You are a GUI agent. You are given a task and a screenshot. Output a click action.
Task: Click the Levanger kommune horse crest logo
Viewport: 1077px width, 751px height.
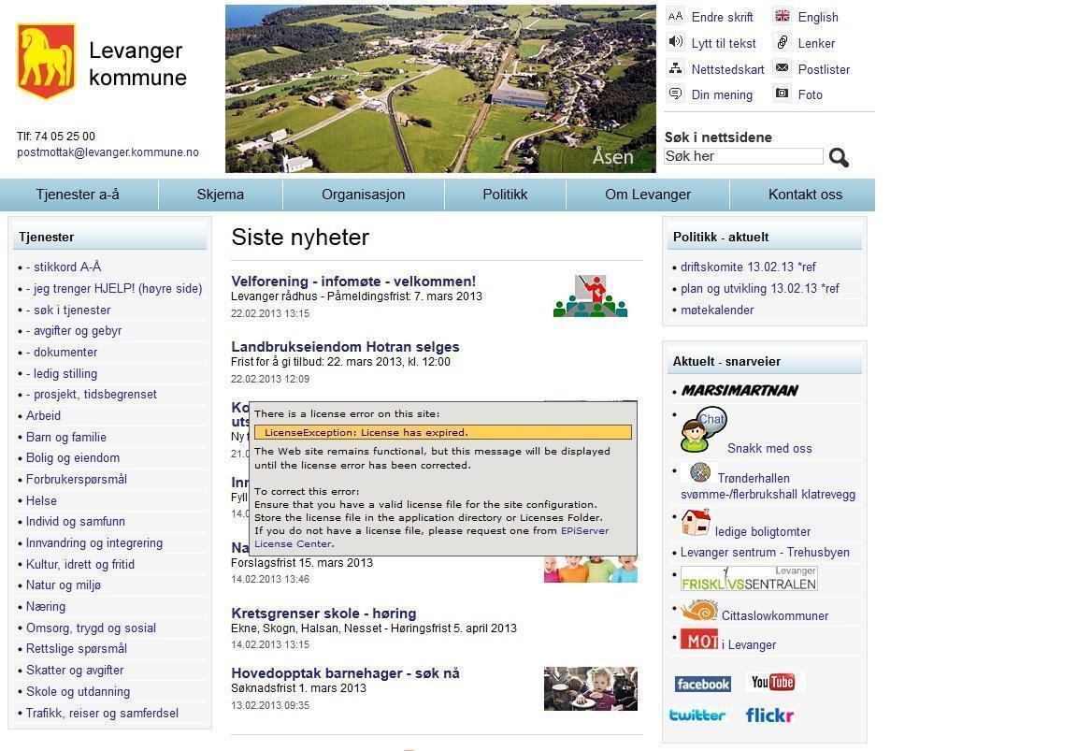[x=45, y=61]
